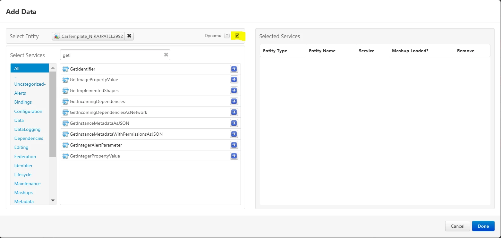This screenshot has height=238, width=501.
Task: Filter services by Uncategorized category
Action: [x=30, y=81]
